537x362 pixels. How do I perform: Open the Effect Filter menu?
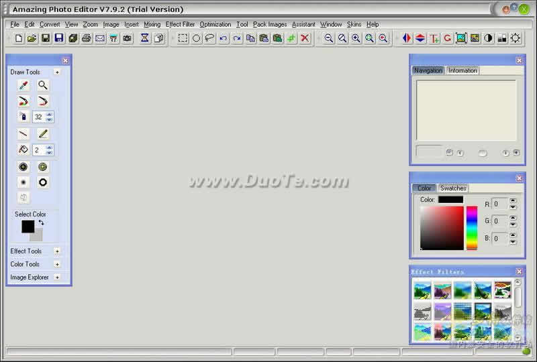pos(180,24)
